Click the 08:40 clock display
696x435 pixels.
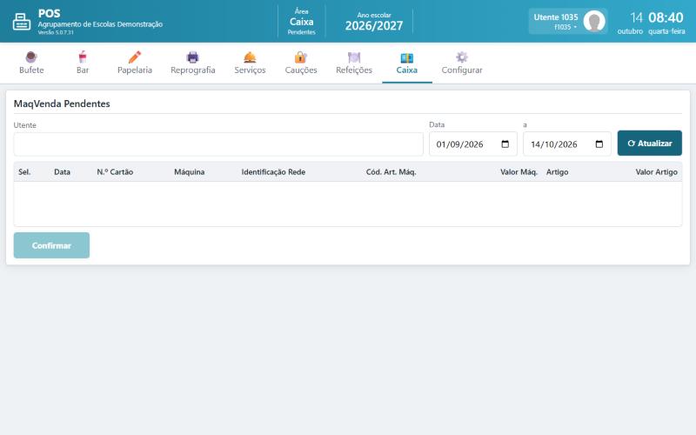tap(666, 17)
